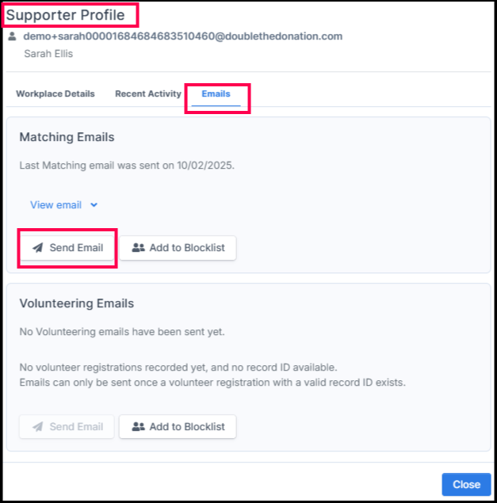Close the Supporter Profile dialog

[x=466, y=485]
